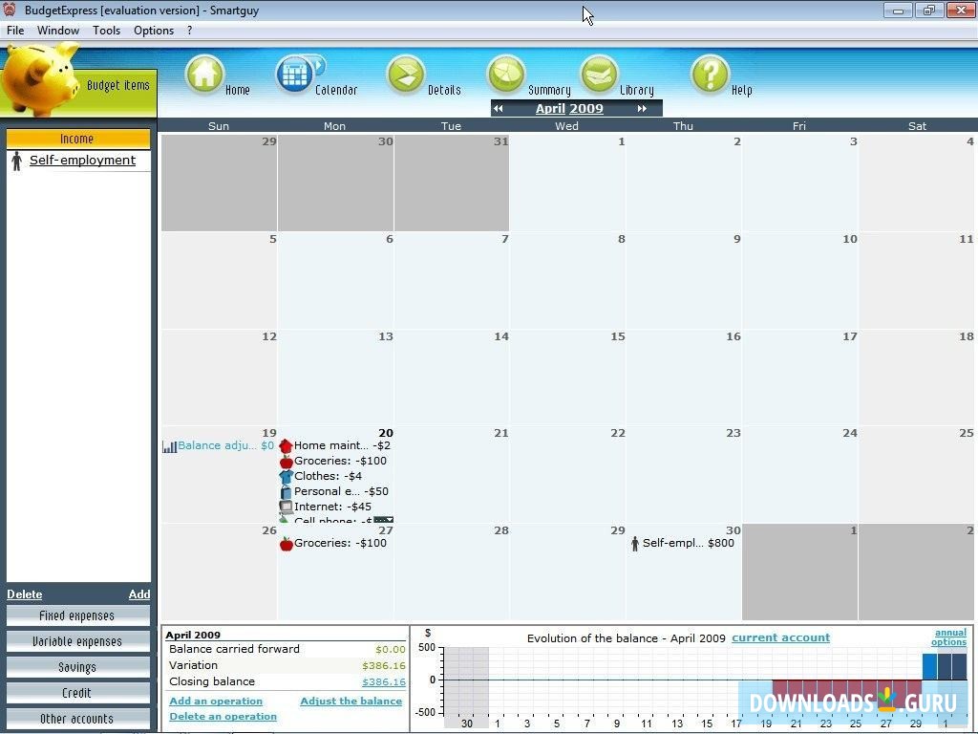The width and height of the screenshot is (978, 734).
Task: Open the Details view icon
Action: (x=406, y=75)
